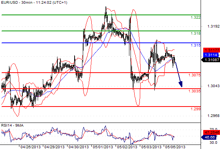Click the black 1.31087 current price marker

click(x=210, y=60)
